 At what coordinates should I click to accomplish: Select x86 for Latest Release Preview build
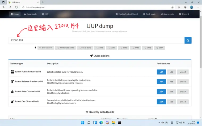coord(171,82)
